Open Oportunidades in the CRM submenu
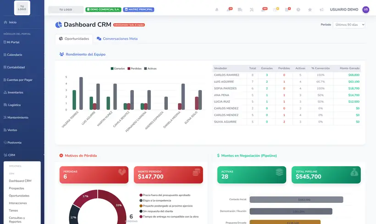This screenshot has height=224, width=376. [19, 196]
